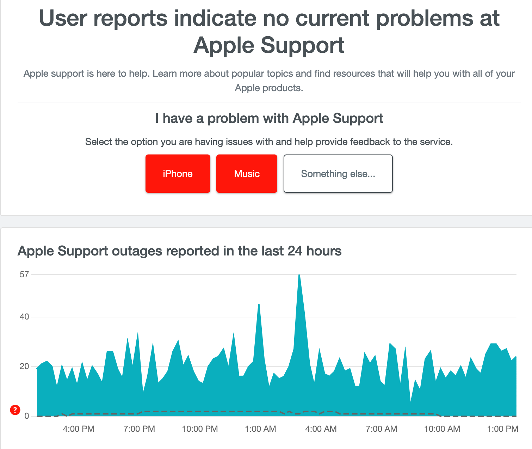Click the red question mark help icon
This screenshot has height=449, width=532.
[x=15, y=410]
